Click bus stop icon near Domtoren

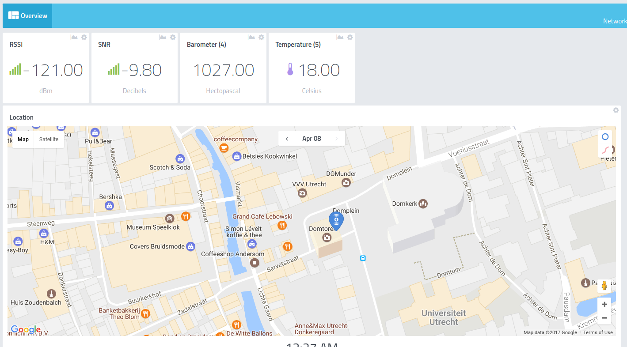[x=363, y=259]
